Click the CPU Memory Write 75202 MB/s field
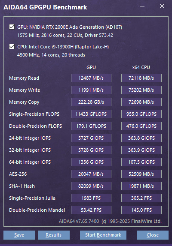This screenshot has height=246, width=172. (x=141, y=90)
